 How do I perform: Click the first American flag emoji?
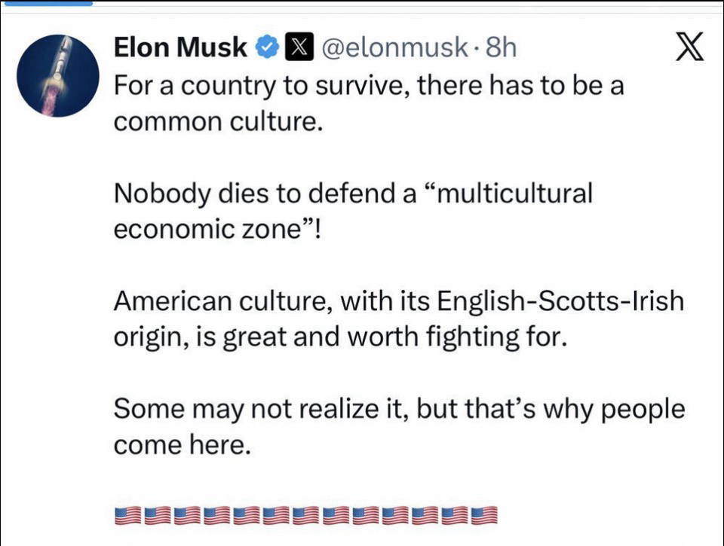[127, 515]
